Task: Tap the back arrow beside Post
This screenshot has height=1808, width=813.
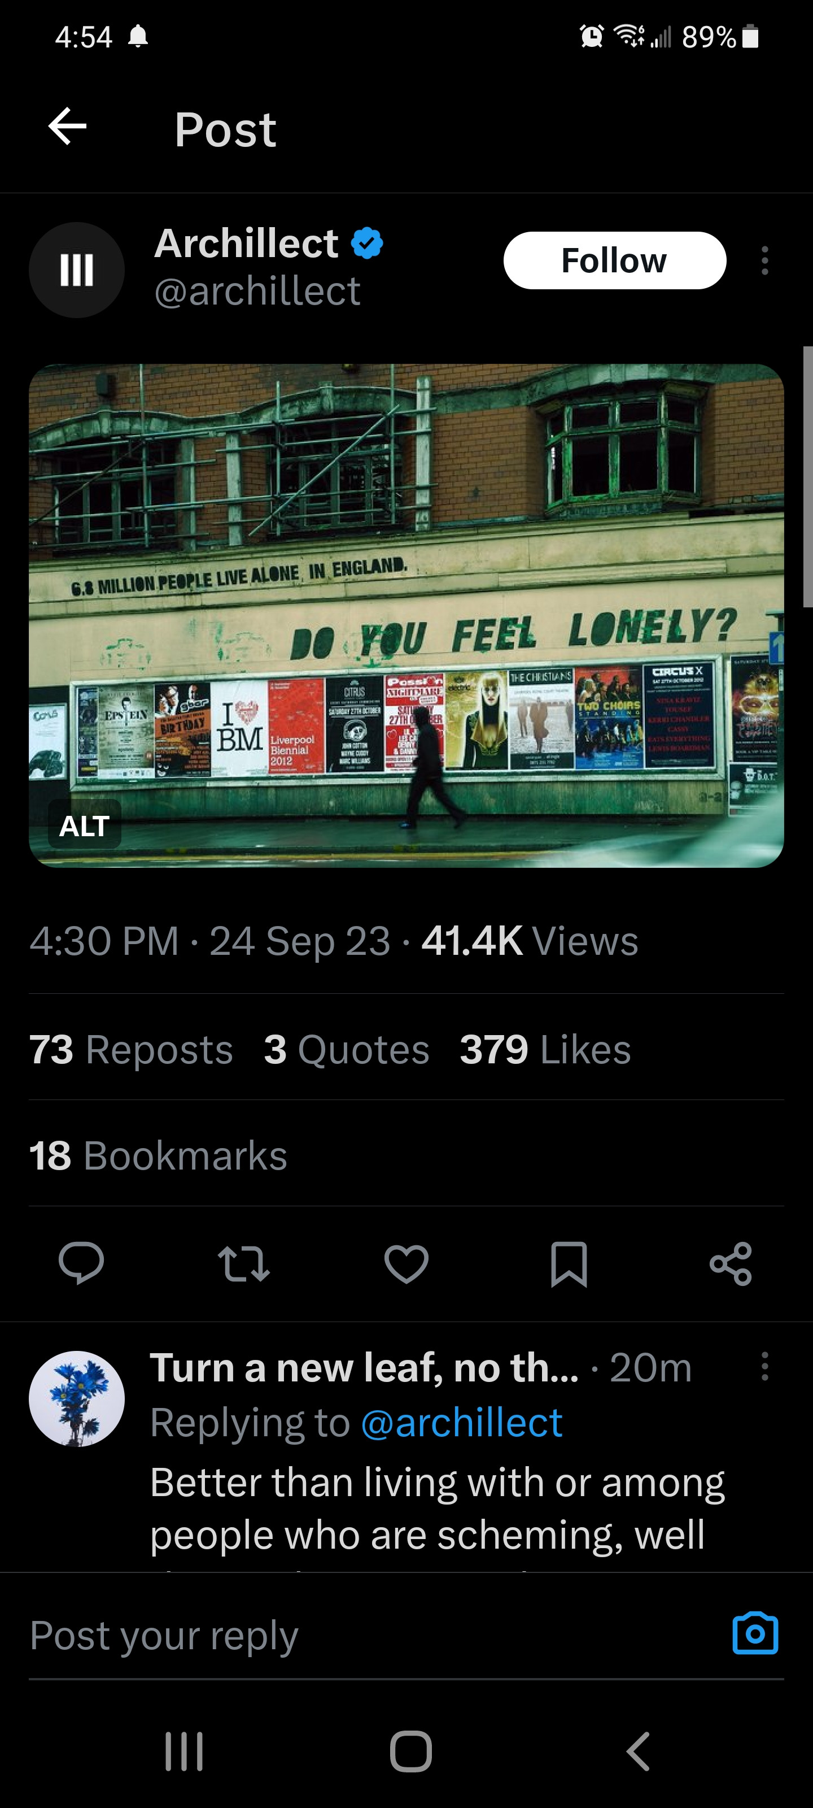Action: [67, 127]
